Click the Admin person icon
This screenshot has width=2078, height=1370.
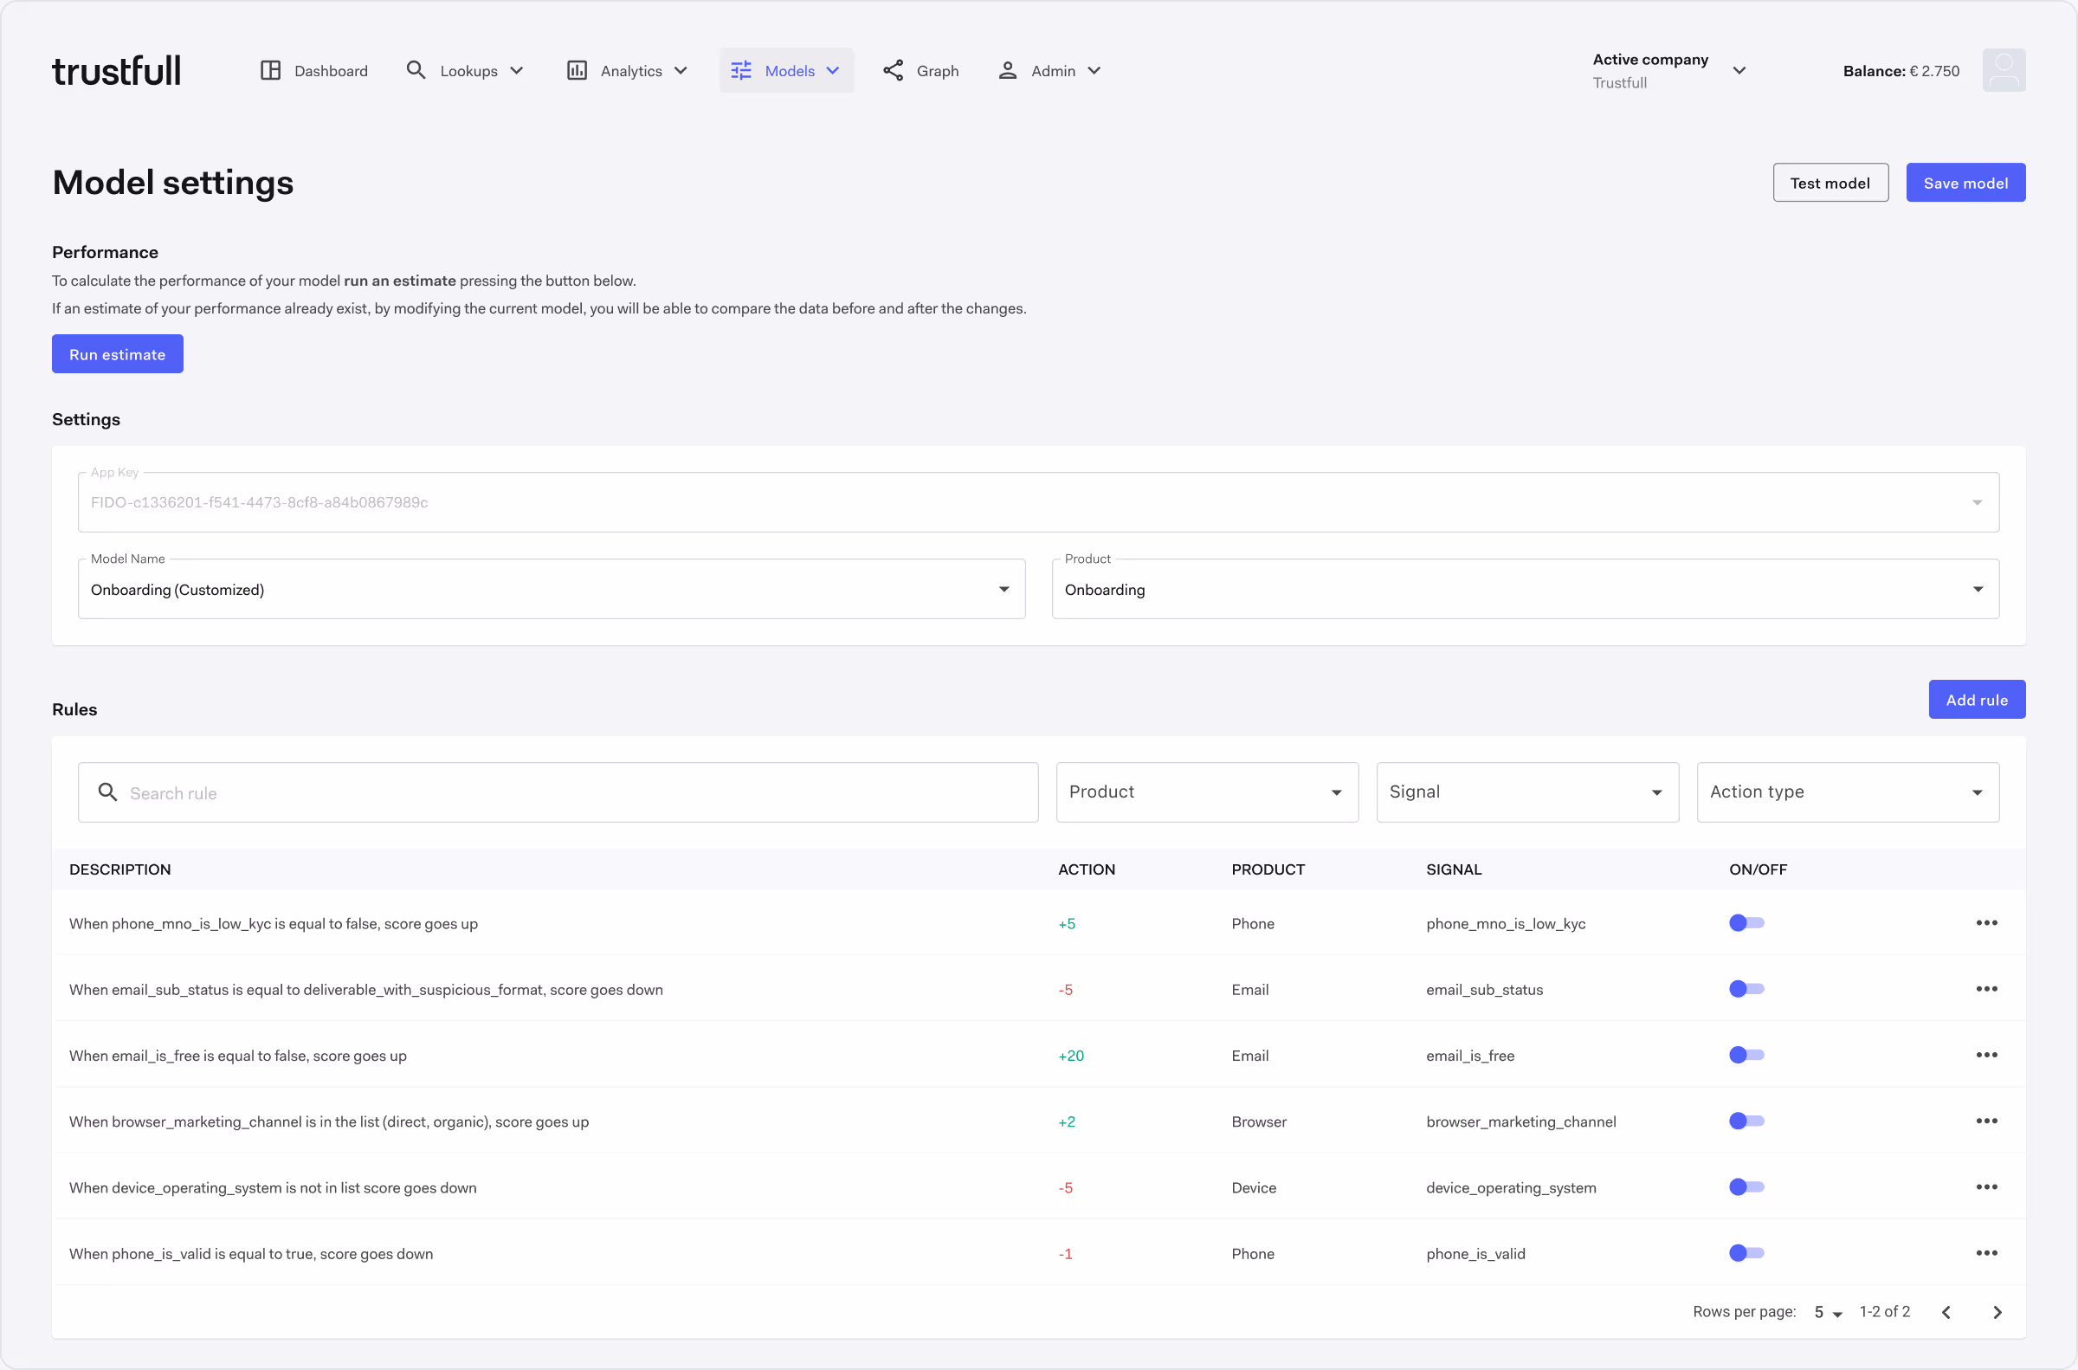click(x=1007, y=71)
